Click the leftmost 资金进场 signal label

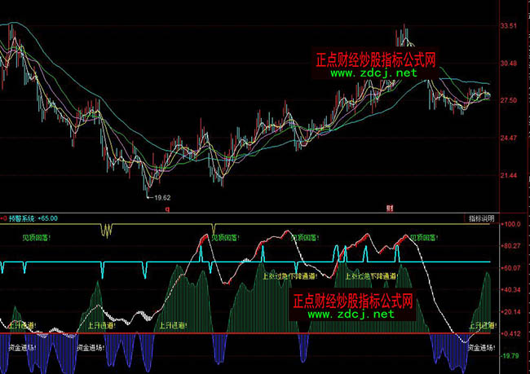(23, 346)
